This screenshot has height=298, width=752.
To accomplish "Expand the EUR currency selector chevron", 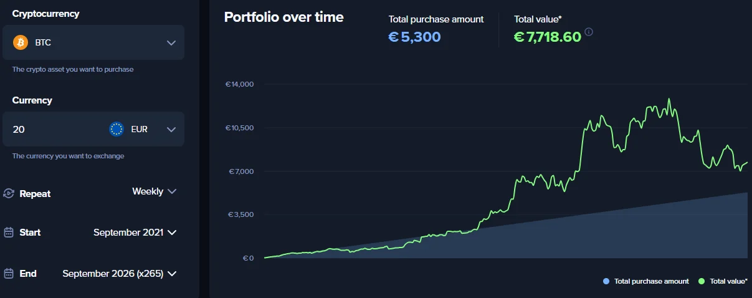I will tap(172, 130).
